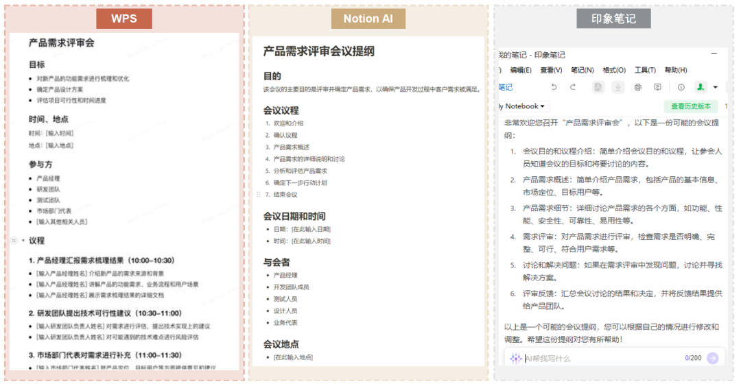This screenshot has height=386, width=741.
Task: Click 时间:[在此输入时间] in Notion
Action: 302,241
